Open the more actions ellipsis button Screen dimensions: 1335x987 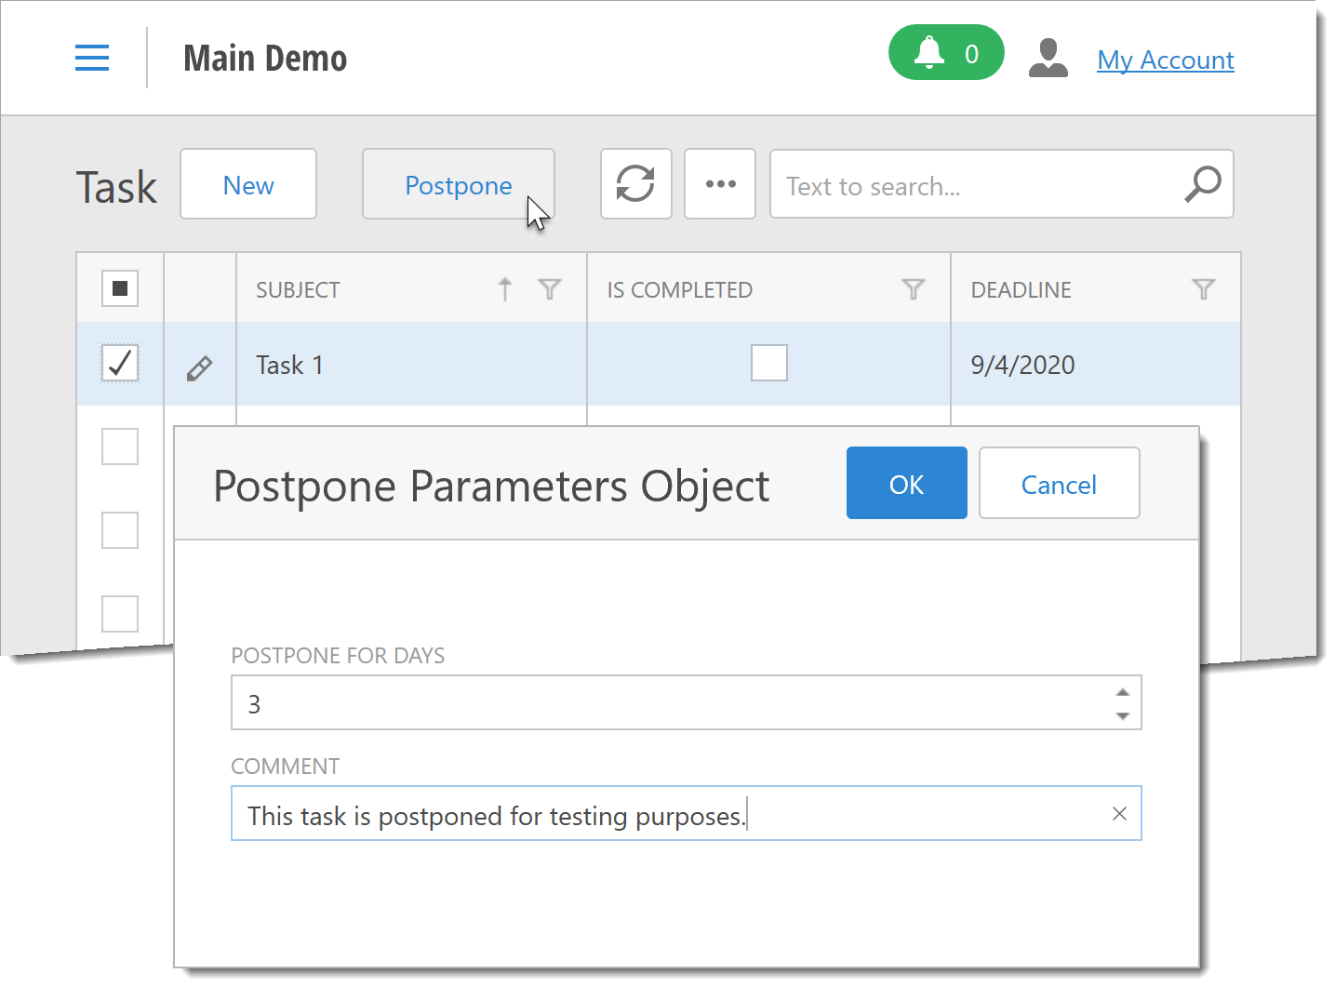point(720,184)
